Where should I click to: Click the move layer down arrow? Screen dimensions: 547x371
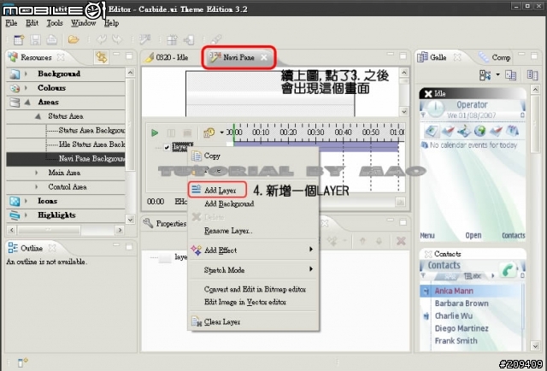[379, 241]
